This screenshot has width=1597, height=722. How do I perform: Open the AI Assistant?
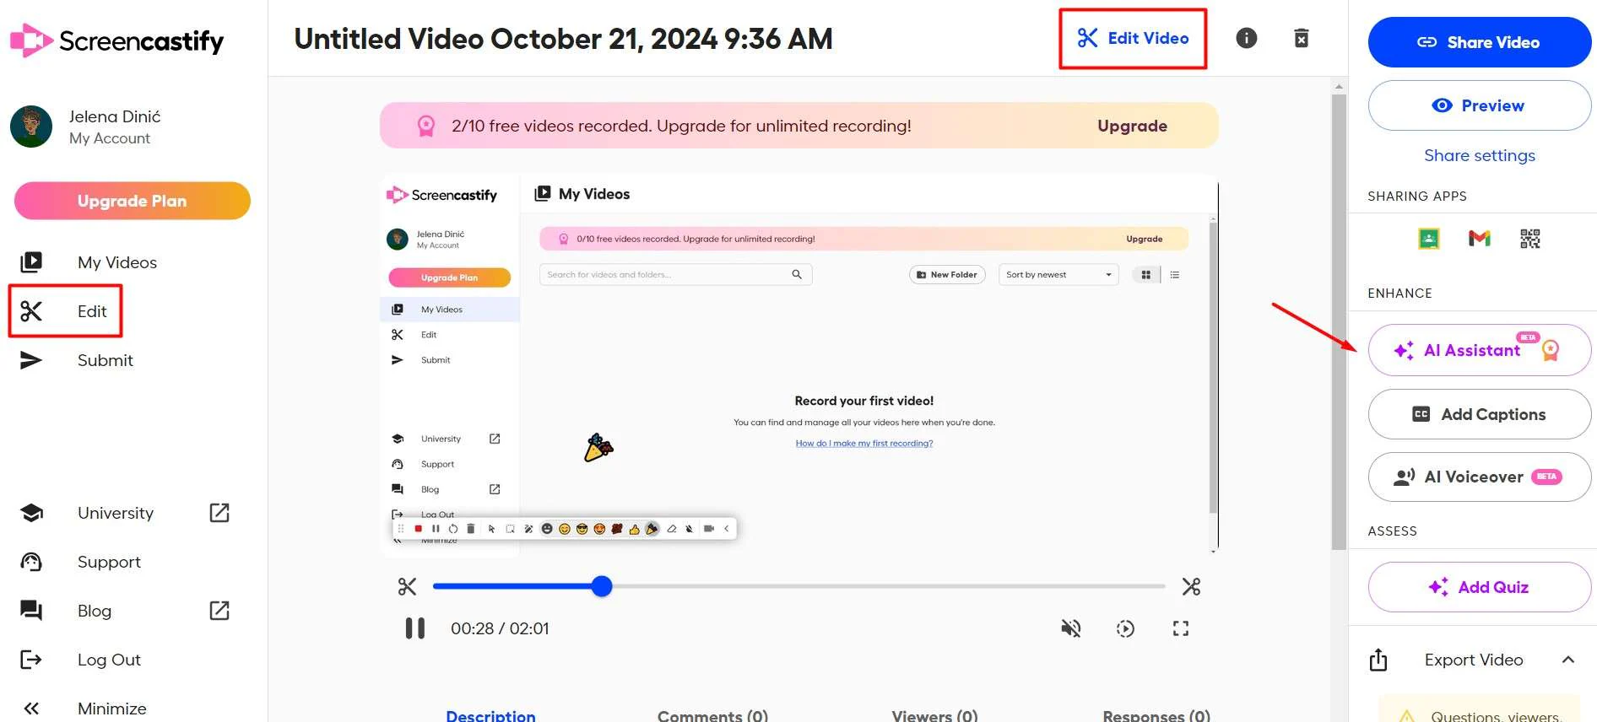pos(1480,350)
